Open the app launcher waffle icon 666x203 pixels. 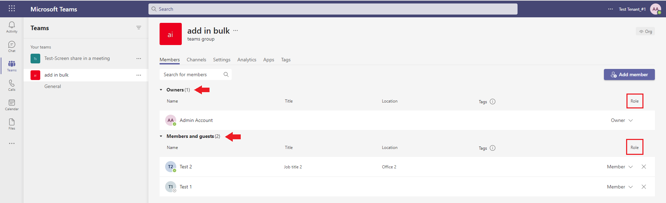tap(12, 9)
